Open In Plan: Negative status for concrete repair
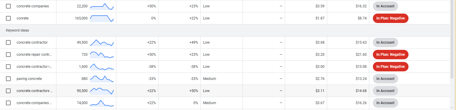456x110 pixels. click(391, 55)
